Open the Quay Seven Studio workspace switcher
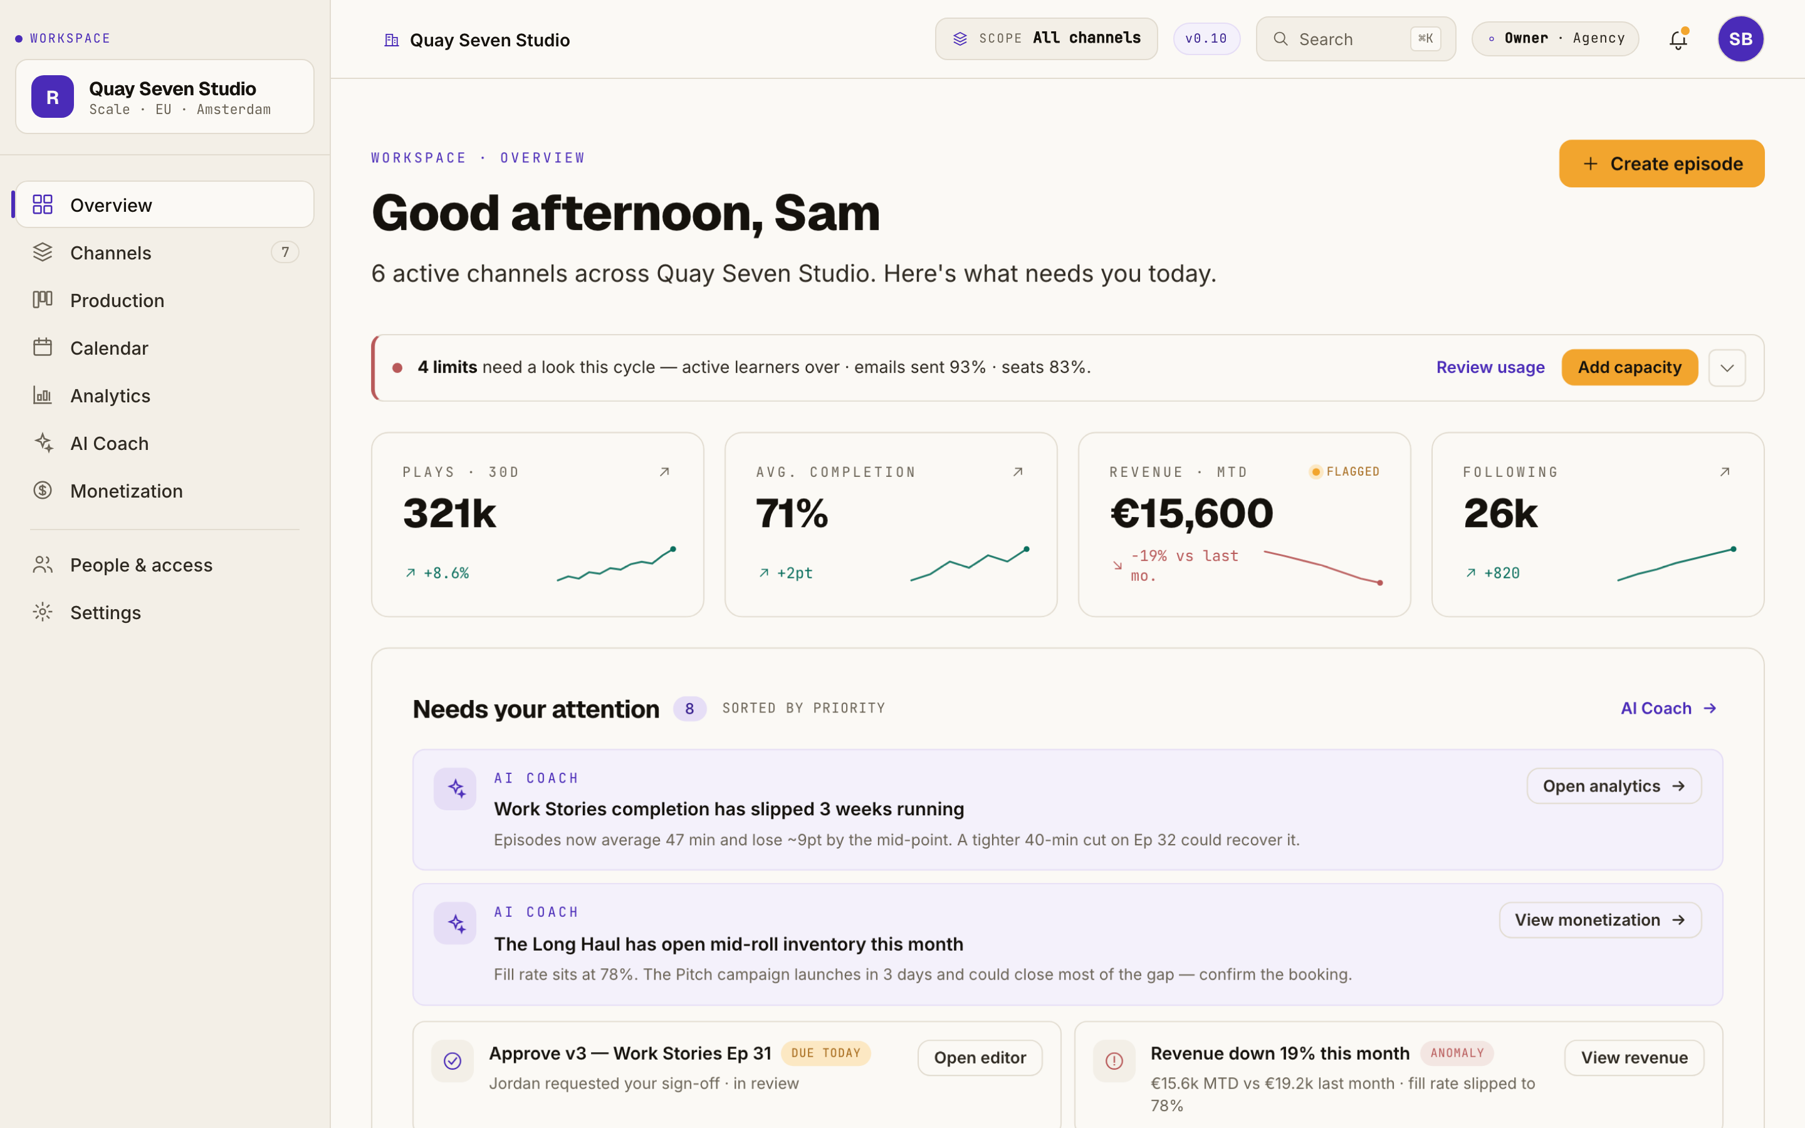Screen dimensions: 1805x1128 [165, 97]
